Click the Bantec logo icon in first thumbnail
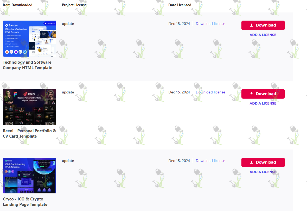This screenshot has width=307, height=211. (7, 25)
